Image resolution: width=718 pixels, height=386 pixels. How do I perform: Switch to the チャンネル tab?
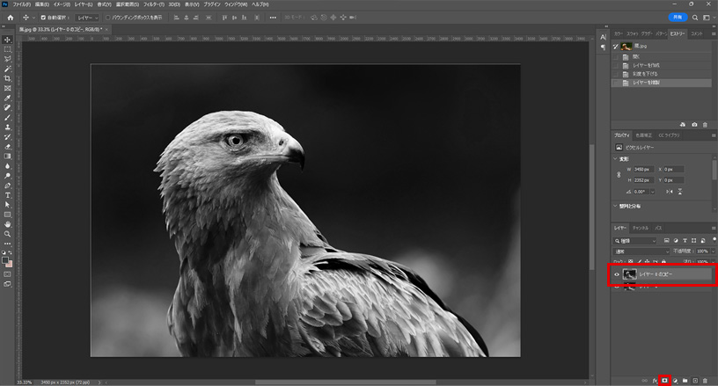(x=641, y=228)
